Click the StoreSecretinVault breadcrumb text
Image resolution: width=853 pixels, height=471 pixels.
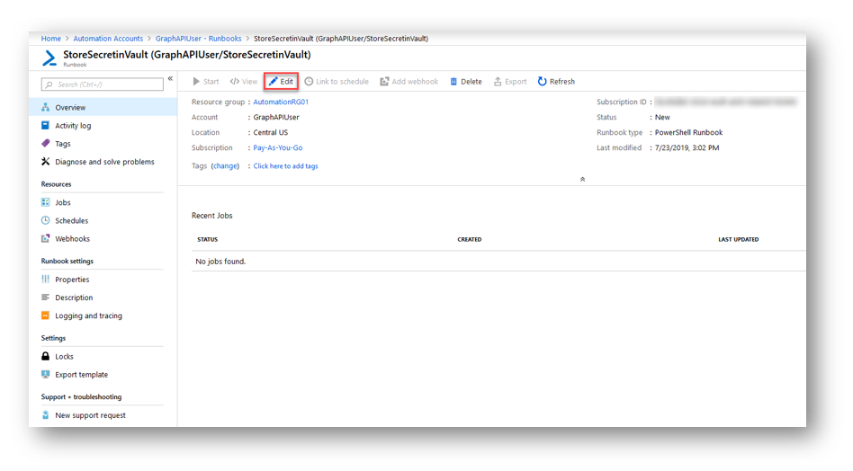click(x=341, y=39)
